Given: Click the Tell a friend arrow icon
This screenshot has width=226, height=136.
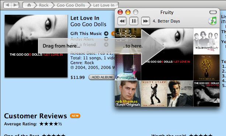Looking at the screenshot, I should [106, 45].
